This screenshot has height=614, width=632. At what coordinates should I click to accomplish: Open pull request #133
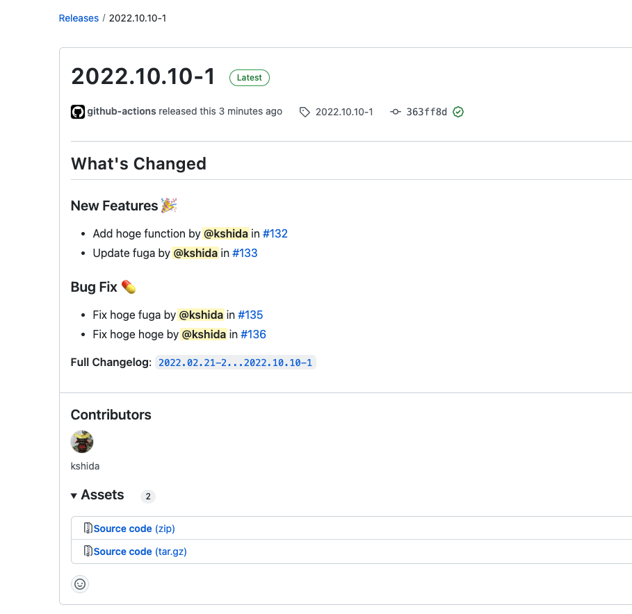click(x=245, y=253)
